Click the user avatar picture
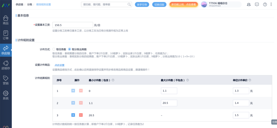This screenshot has width=277, height=128. [x=204, y=4]
